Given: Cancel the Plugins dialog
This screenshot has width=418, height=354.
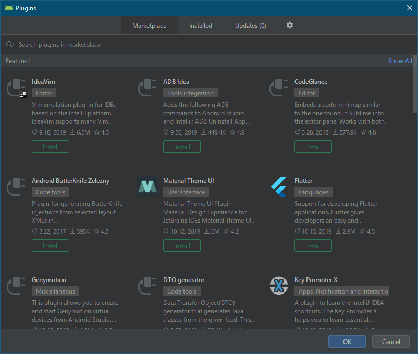Looking at the screenshot, I should 390,341.
